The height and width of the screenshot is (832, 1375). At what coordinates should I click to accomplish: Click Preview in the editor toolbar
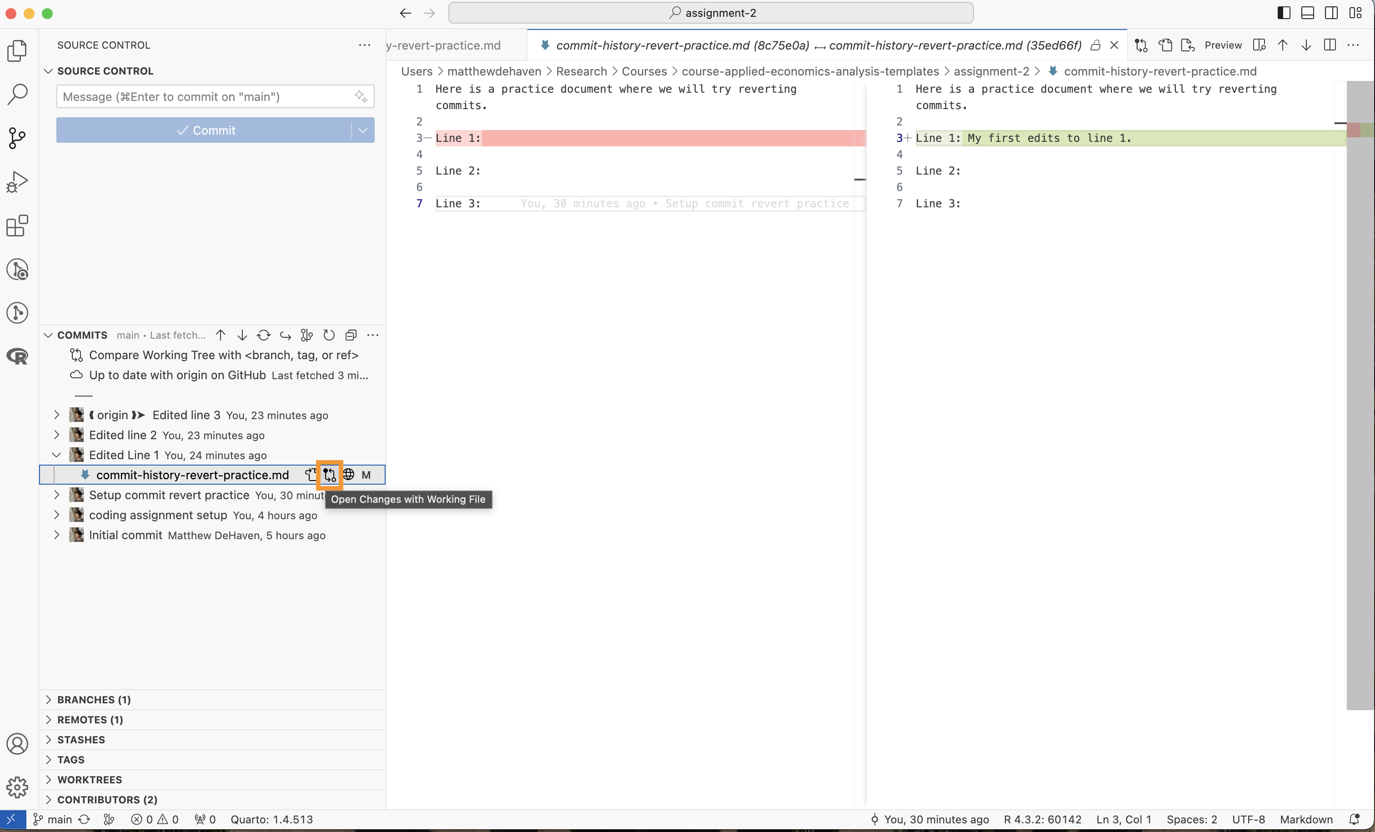click(x=1223, y=45)
